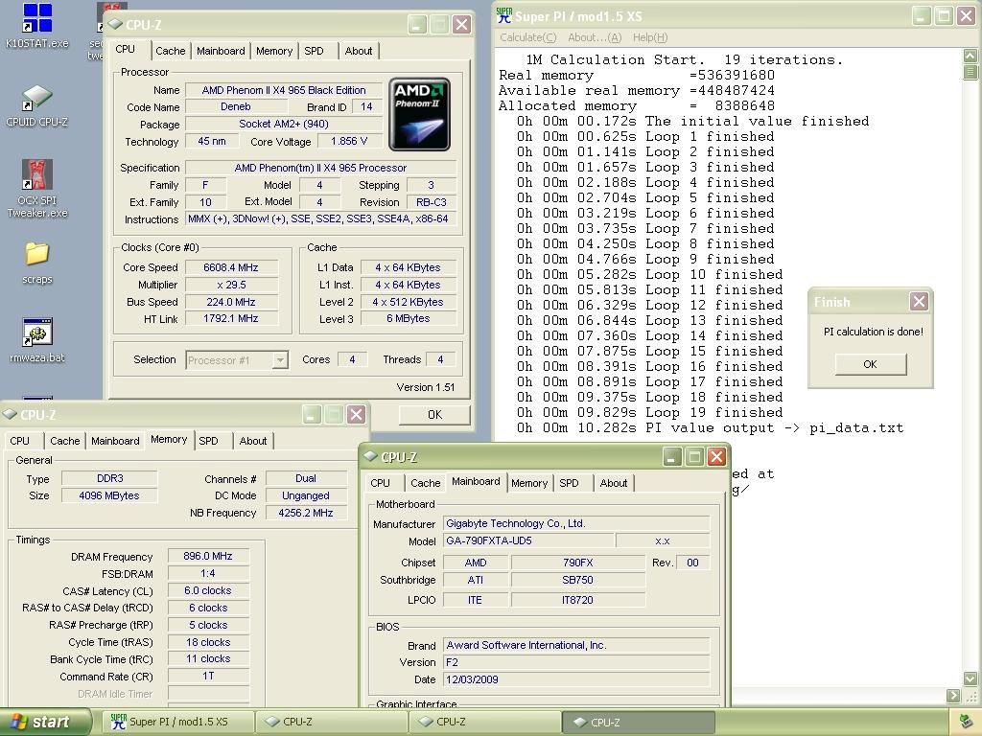
Task: Click the Core Speed 6608.4 MHz field
Action: pyautogui.click(x=230, y=267)
